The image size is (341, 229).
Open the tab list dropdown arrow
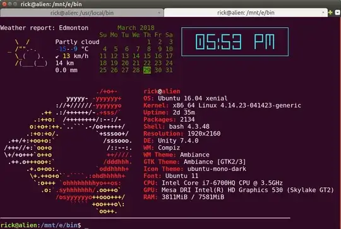pyautogui.click(x=337, y=13)
